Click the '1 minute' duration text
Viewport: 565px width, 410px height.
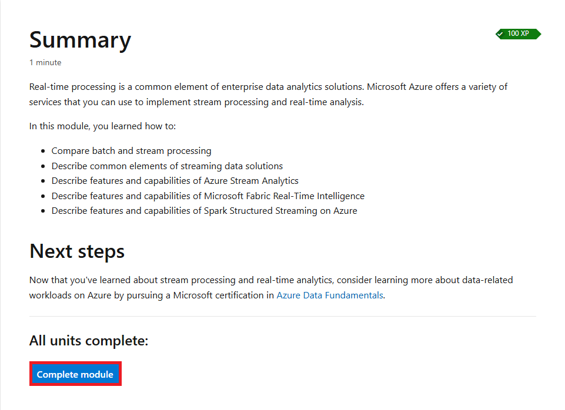(x=45, y=63)
